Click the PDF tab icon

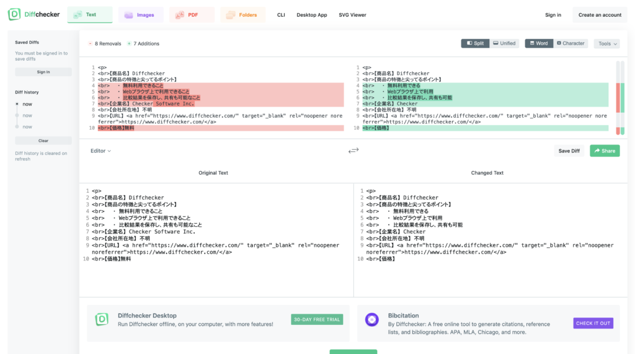(179, 15)
